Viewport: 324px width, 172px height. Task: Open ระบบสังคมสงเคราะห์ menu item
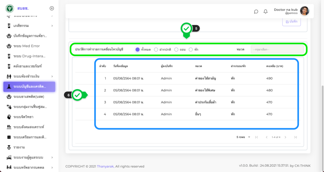click(x=28, y=127)
